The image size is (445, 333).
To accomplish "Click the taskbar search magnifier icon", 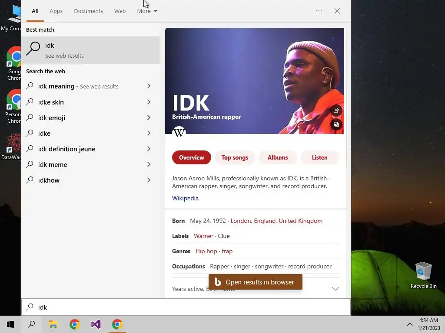I will point(31,324).
